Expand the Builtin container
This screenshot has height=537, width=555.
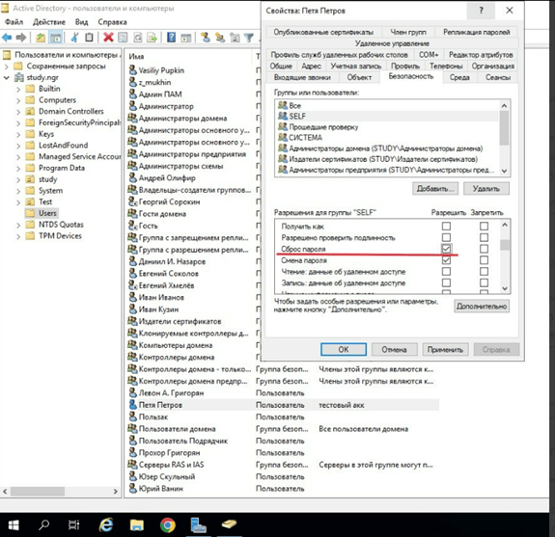coord(18,89)
